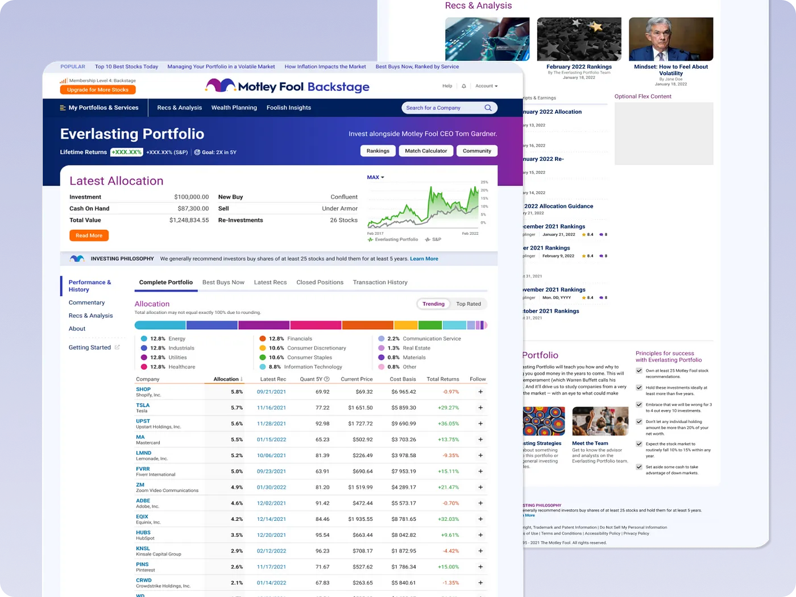Switch to the Best Buys Now tab
The height and width of the screenshot is (597, 796).
coord(223,283)
